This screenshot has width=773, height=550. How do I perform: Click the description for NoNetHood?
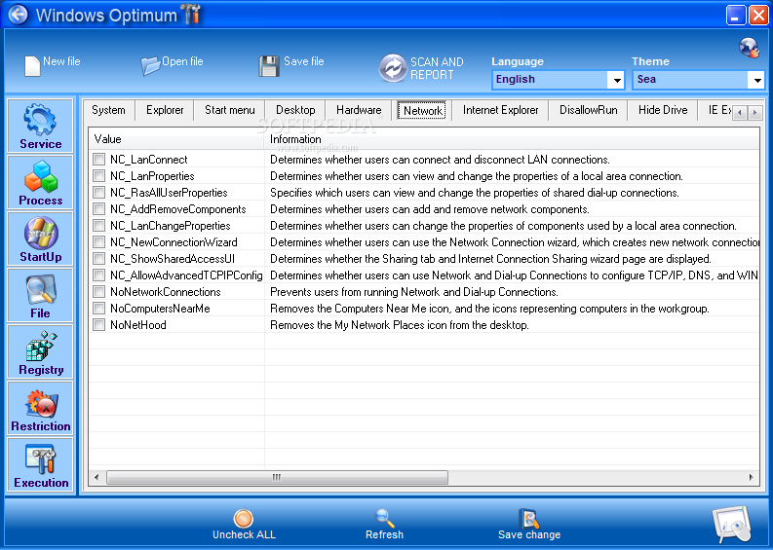pos(400,325)
